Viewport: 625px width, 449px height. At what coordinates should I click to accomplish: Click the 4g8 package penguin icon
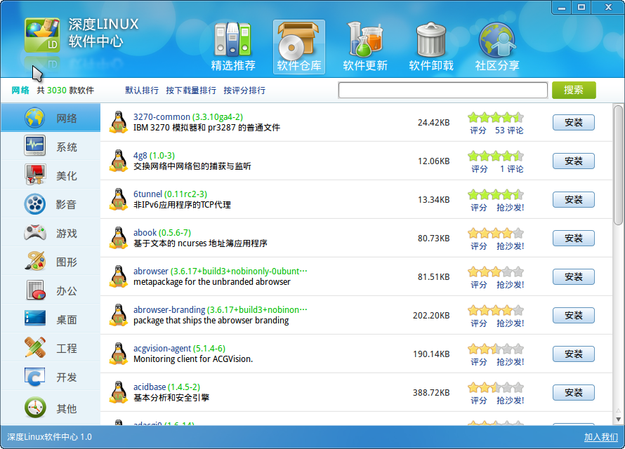(x=119, y=161)
